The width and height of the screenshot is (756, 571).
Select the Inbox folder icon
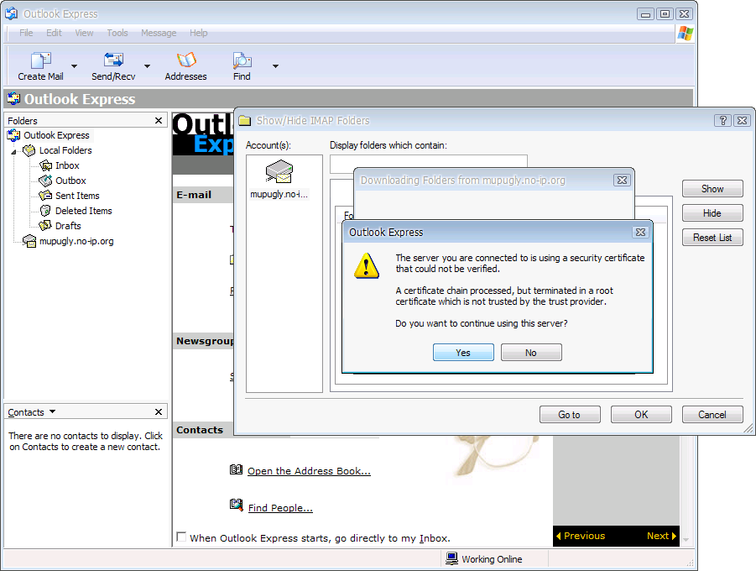(x=46, y=165)
